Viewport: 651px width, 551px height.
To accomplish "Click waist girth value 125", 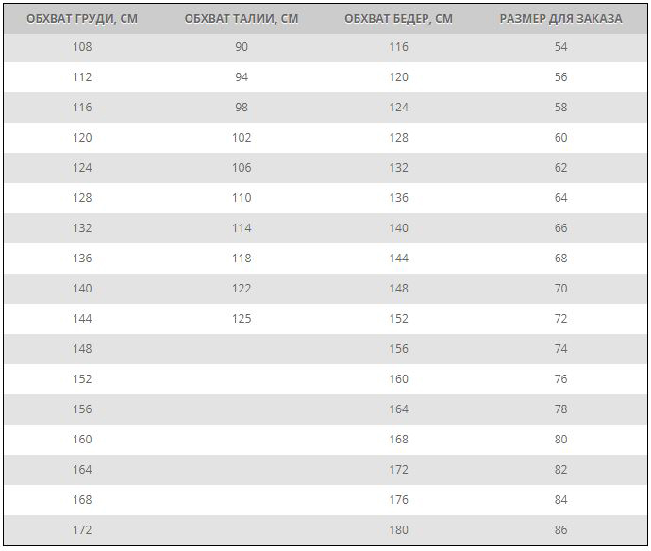I will [242, 319].
